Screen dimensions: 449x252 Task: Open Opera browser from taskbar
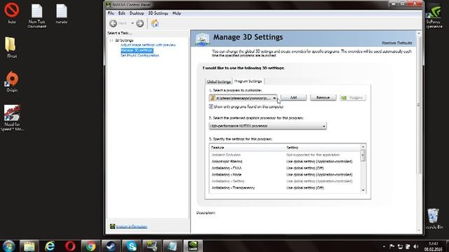click(70, 246)
